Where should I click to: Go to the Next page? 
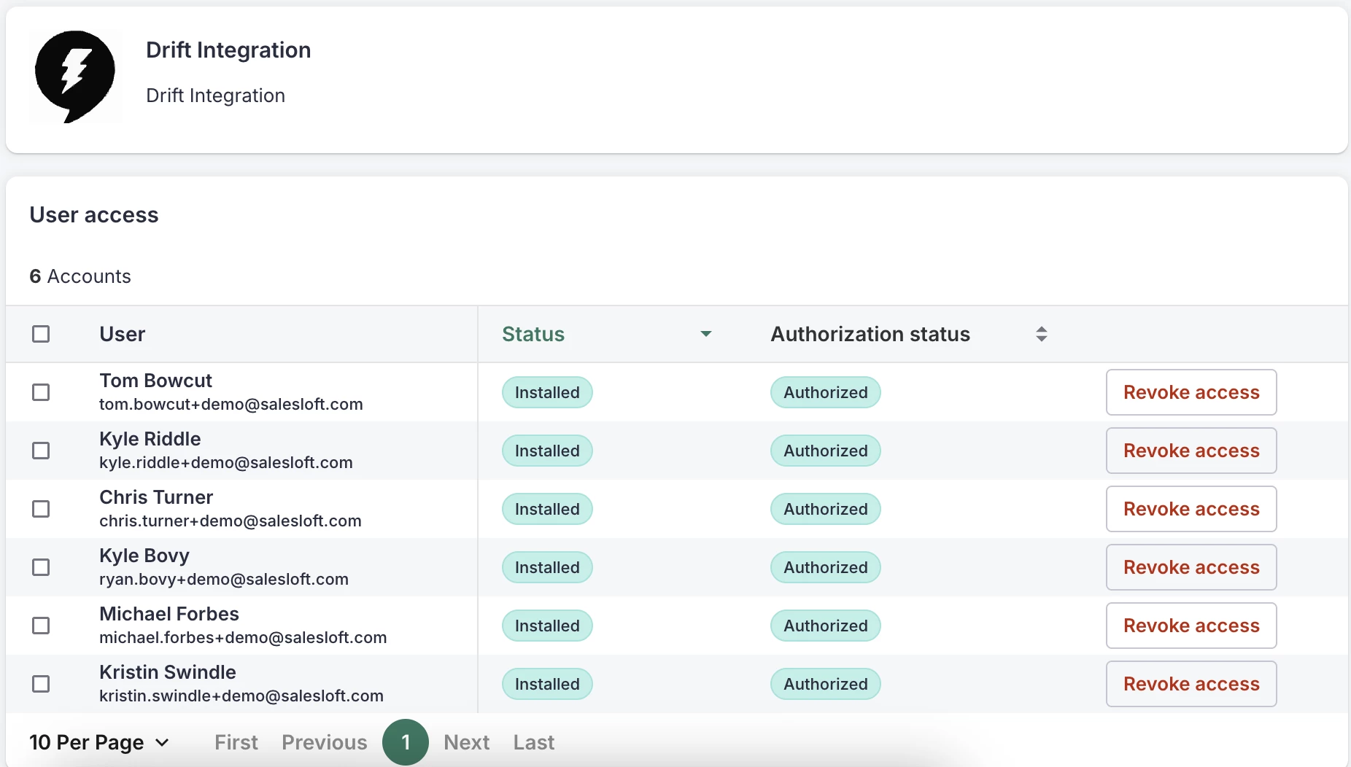coord(467,742)
